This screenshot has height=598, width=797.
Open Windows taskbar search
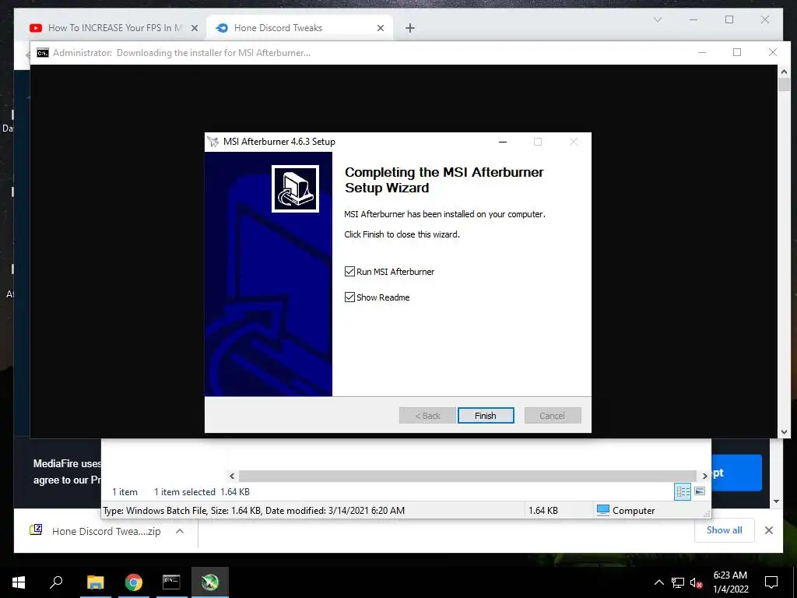coord(56,582)
